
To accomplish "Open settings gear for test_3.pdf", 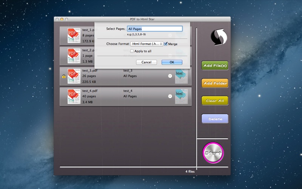I will click(170, 76).
